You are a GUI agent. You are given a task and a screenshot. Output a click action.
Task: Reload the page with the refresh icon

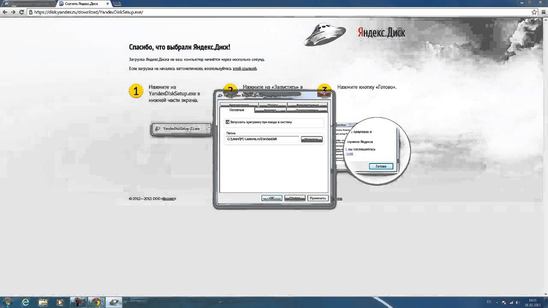[x=21, y=12]
